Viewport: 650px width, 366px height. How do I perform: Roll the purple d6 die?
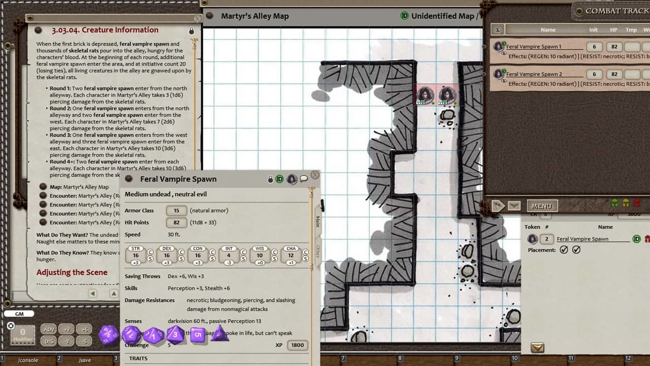(198, 334)
